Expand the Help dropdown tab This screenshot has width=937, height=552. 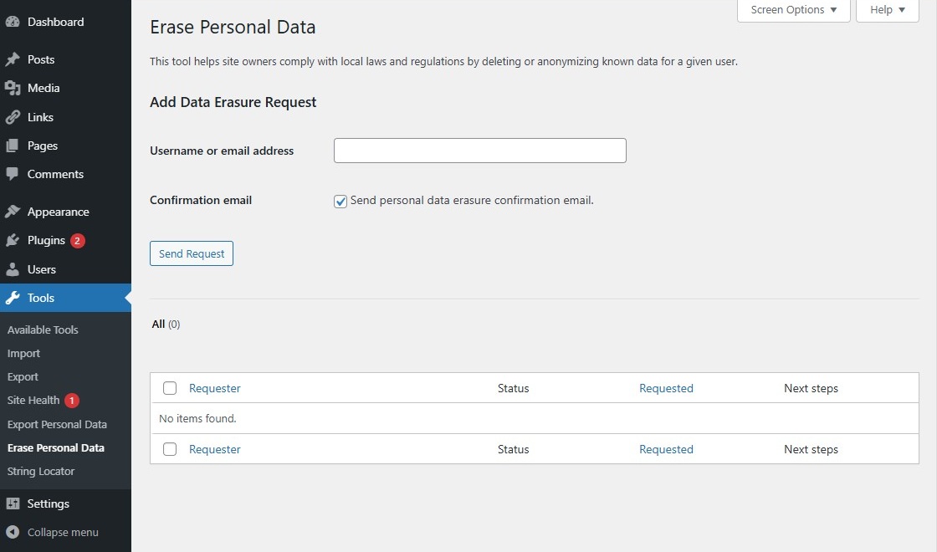coord(888,10)
